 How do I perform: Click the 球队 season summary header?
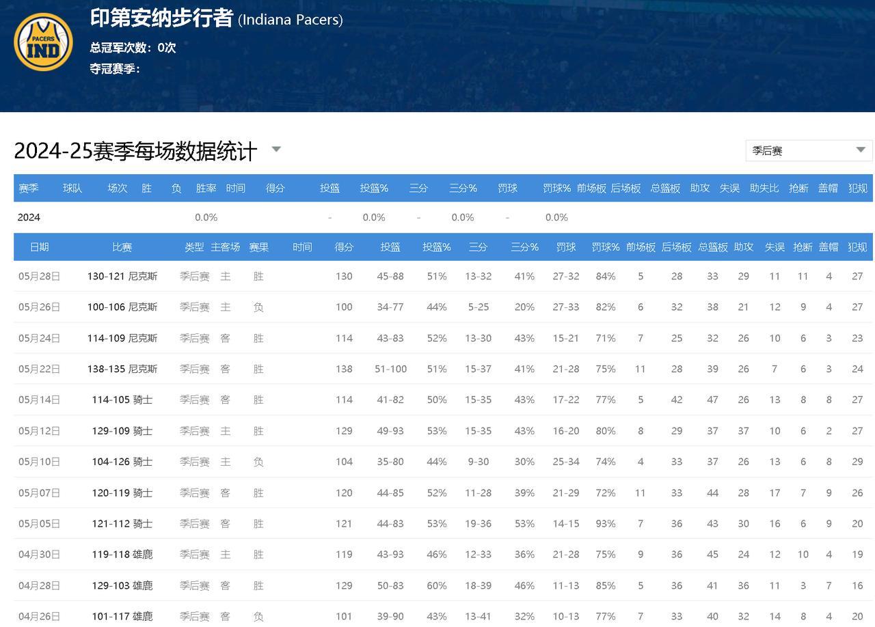(72, 188)
